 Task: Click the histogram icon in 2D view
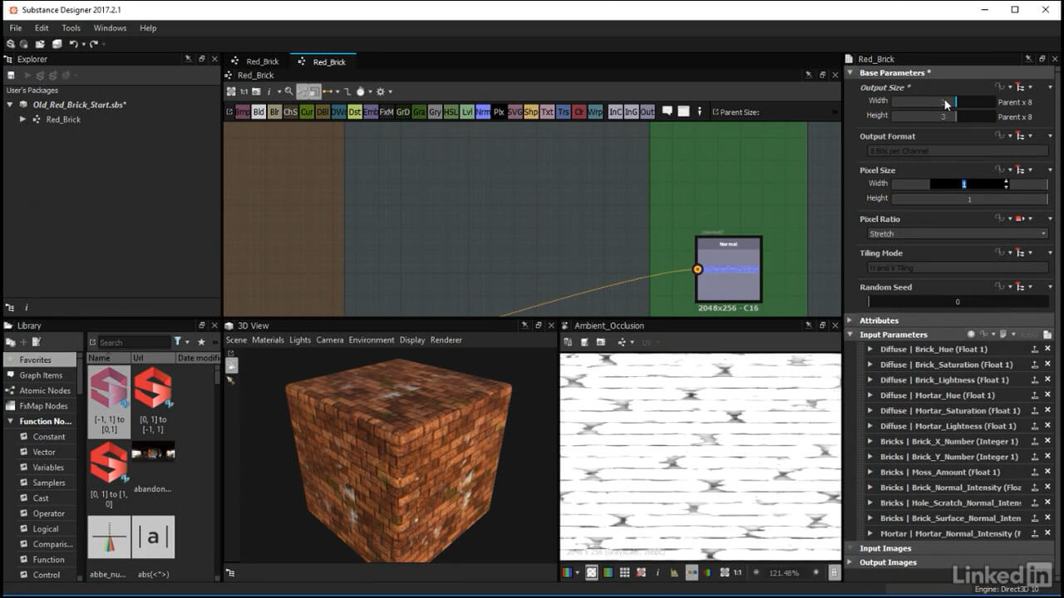coord(674,573)
